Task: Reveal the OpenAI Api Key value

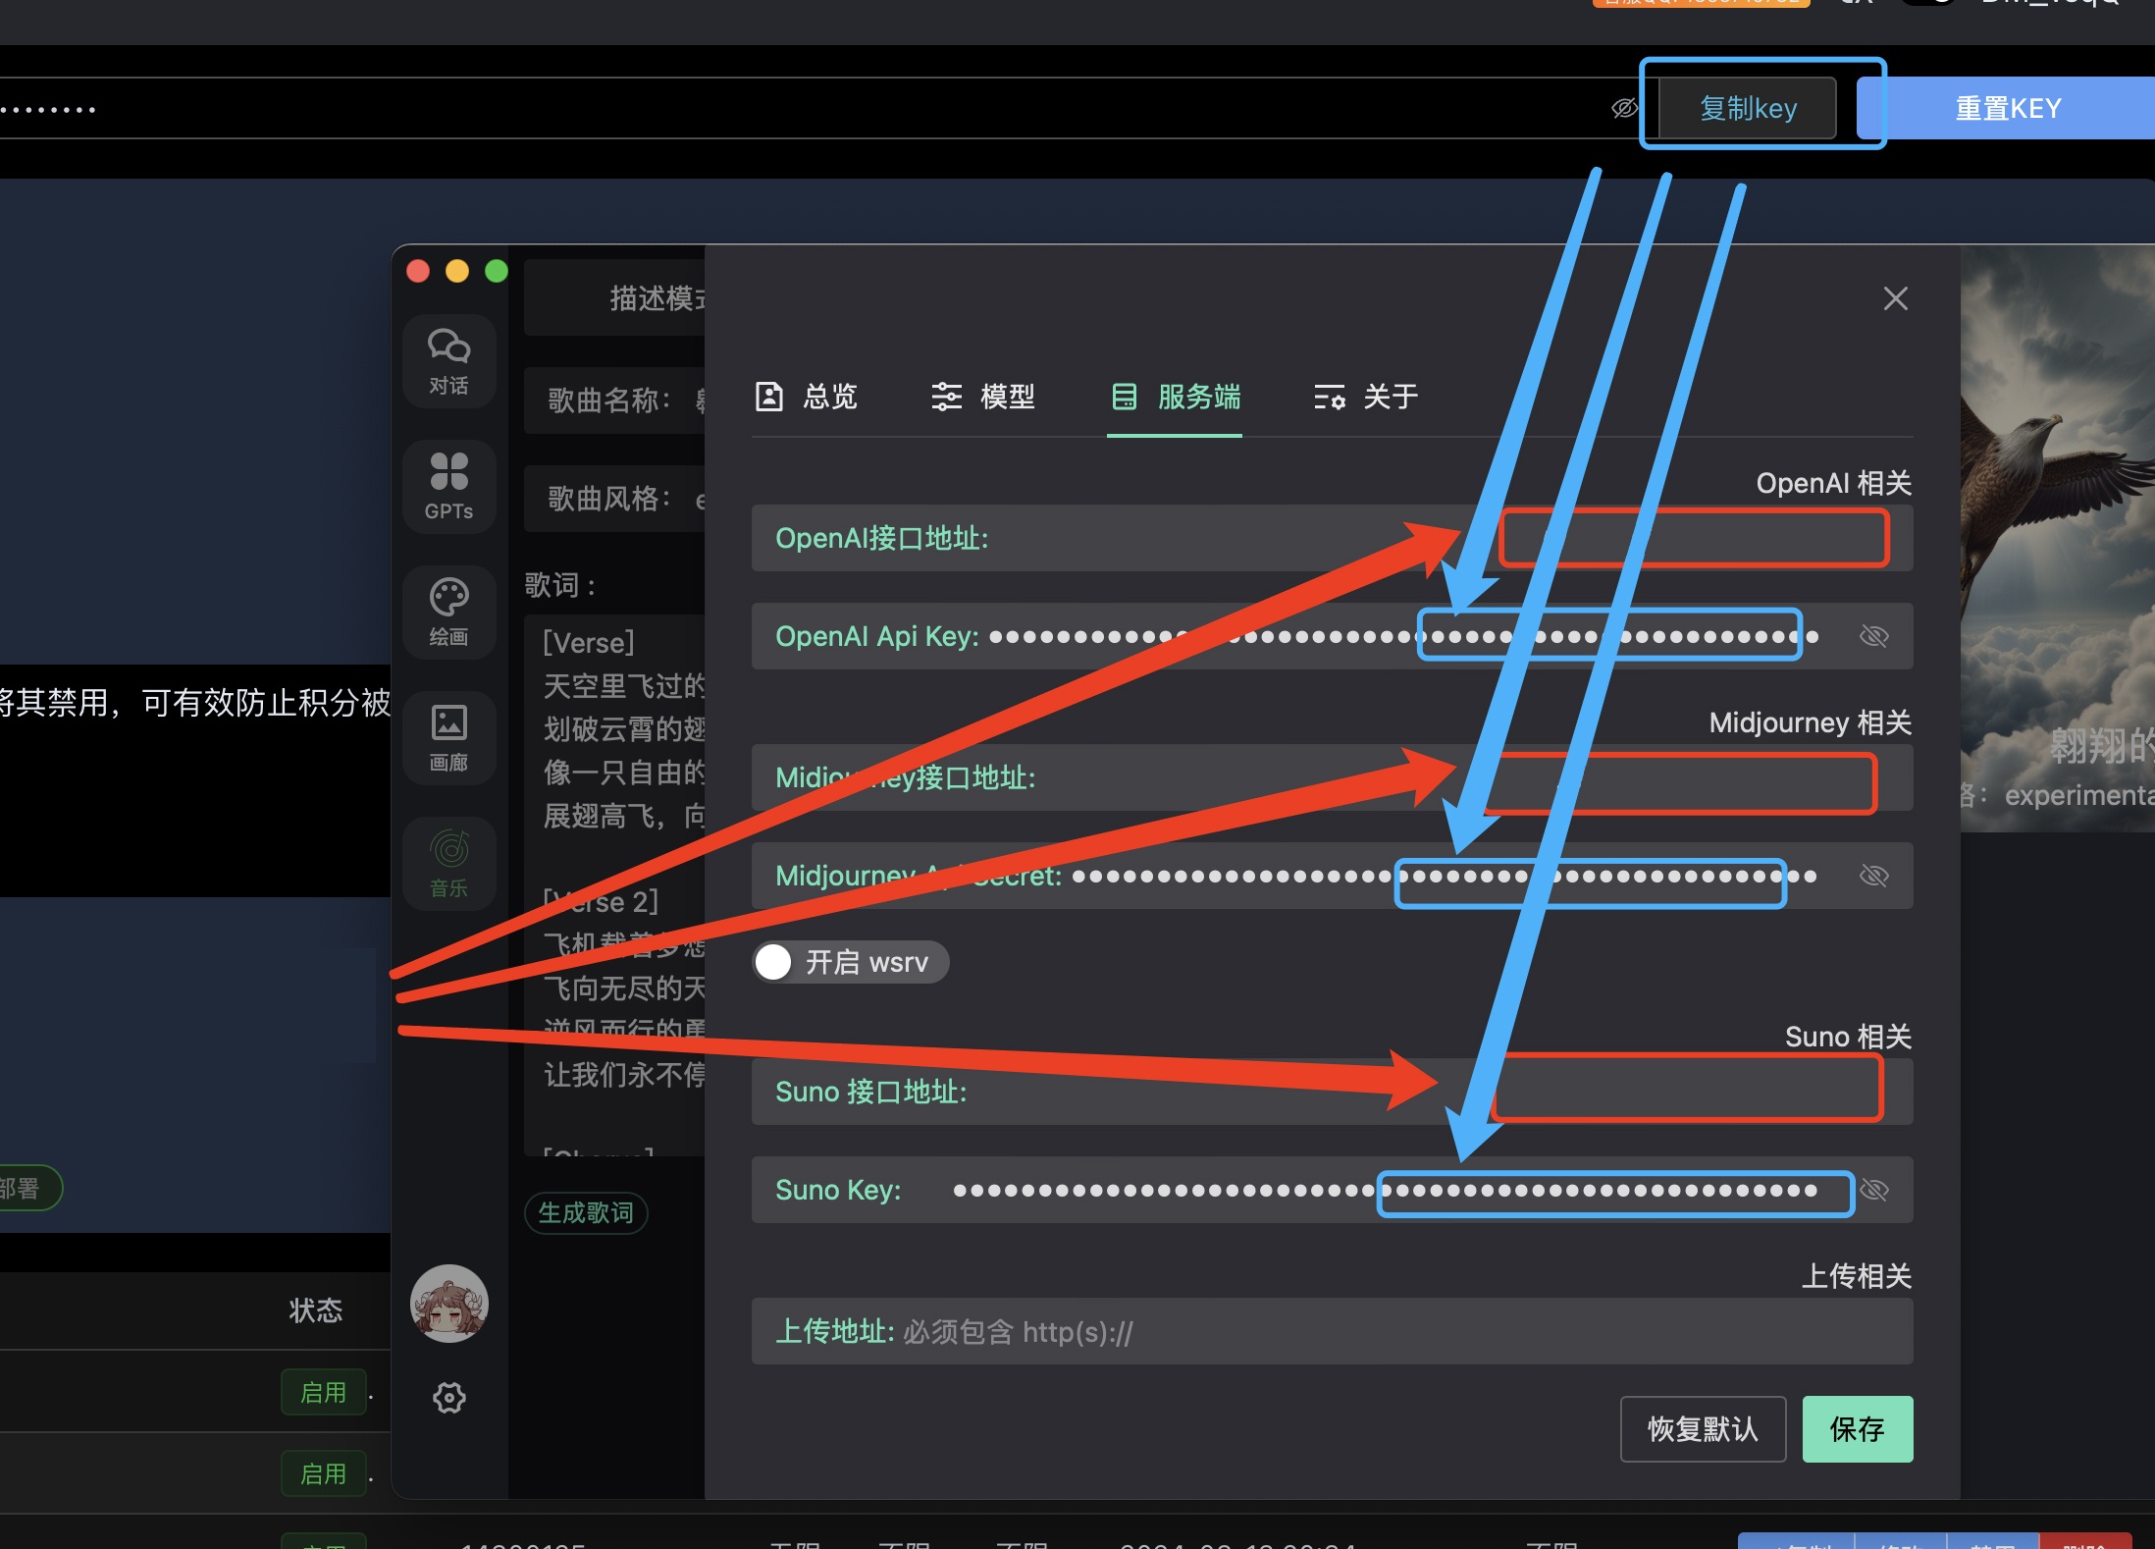Action: pyautogui.click(x=1873, y=636)
